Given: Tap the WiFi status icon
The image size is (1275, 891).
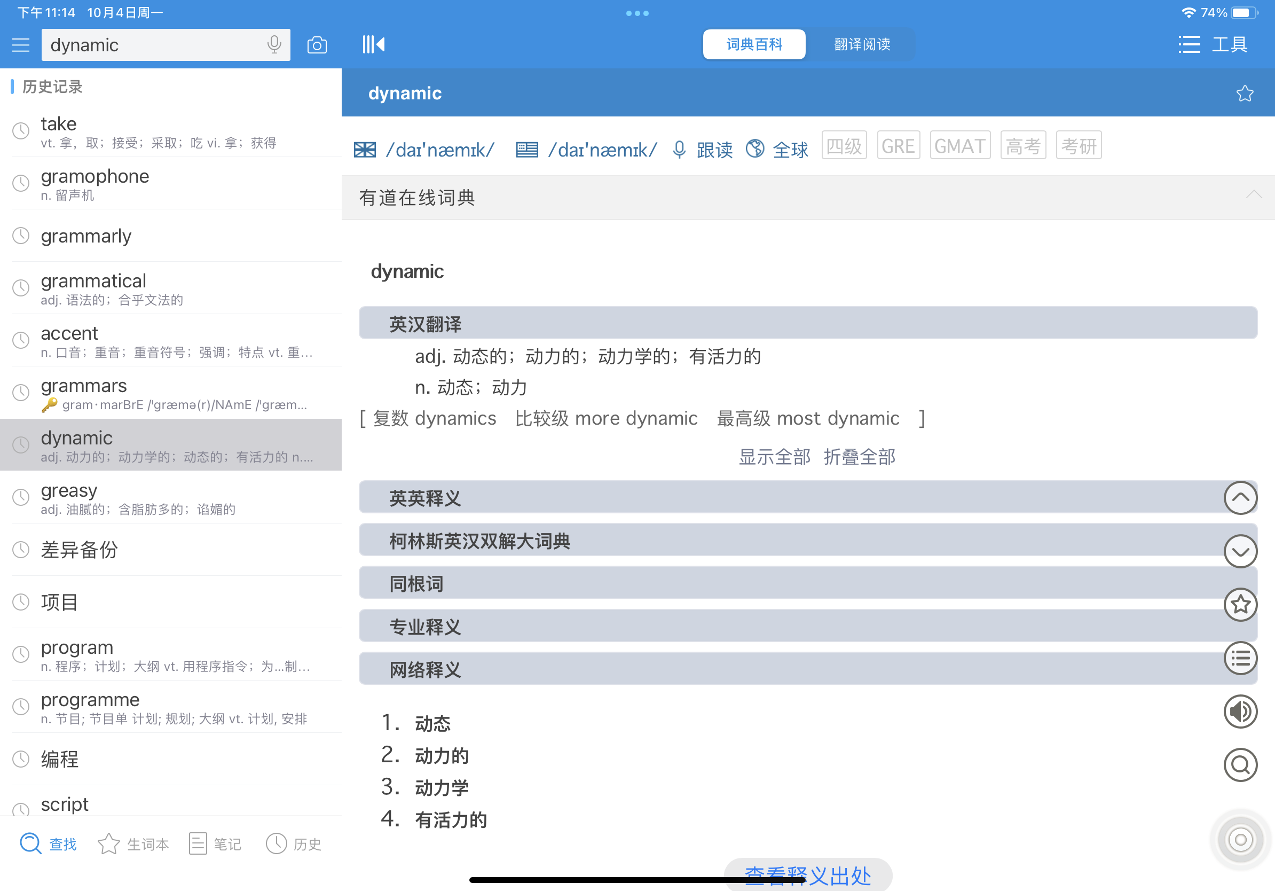Looking at the screenshot, I should point(1188,12).
